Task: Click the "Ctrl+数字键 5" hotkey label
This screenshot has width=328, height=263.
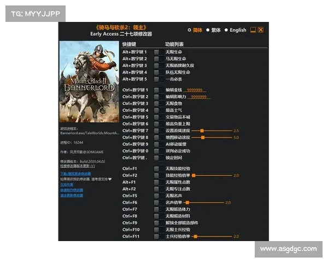Action: coord(136,117)
